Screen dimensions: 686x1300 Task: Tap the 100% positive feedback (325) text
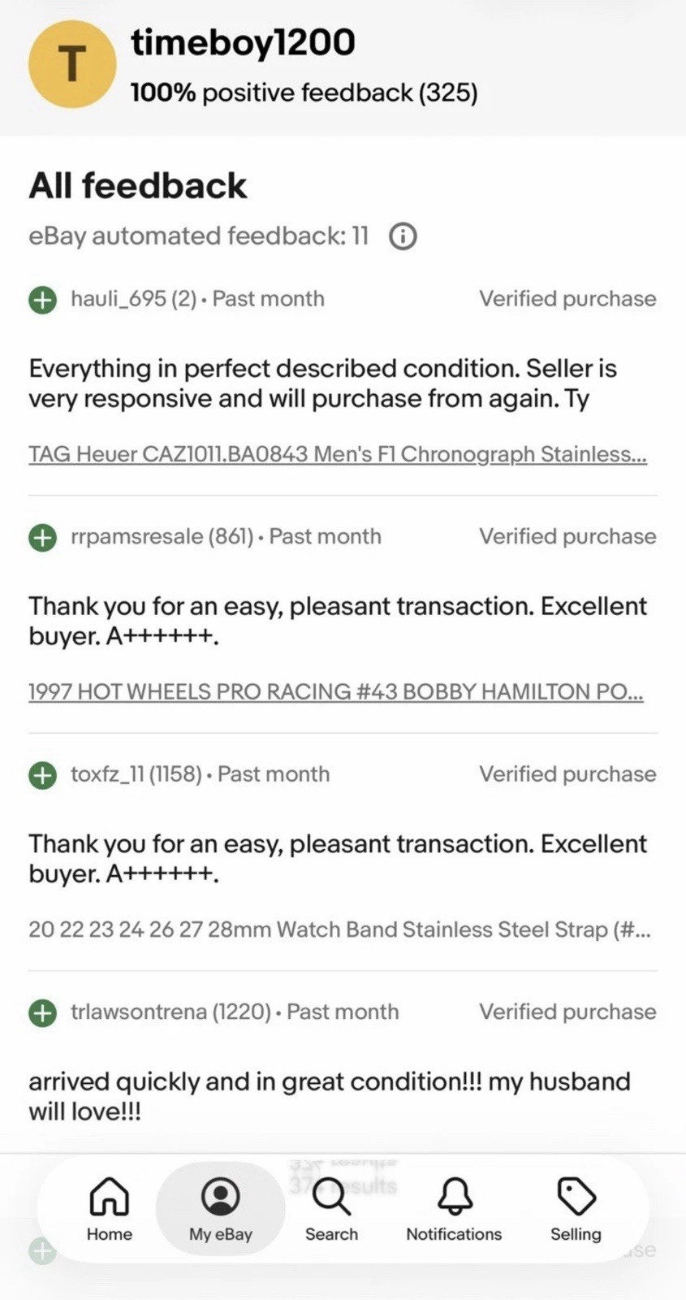tap(304, 93)
